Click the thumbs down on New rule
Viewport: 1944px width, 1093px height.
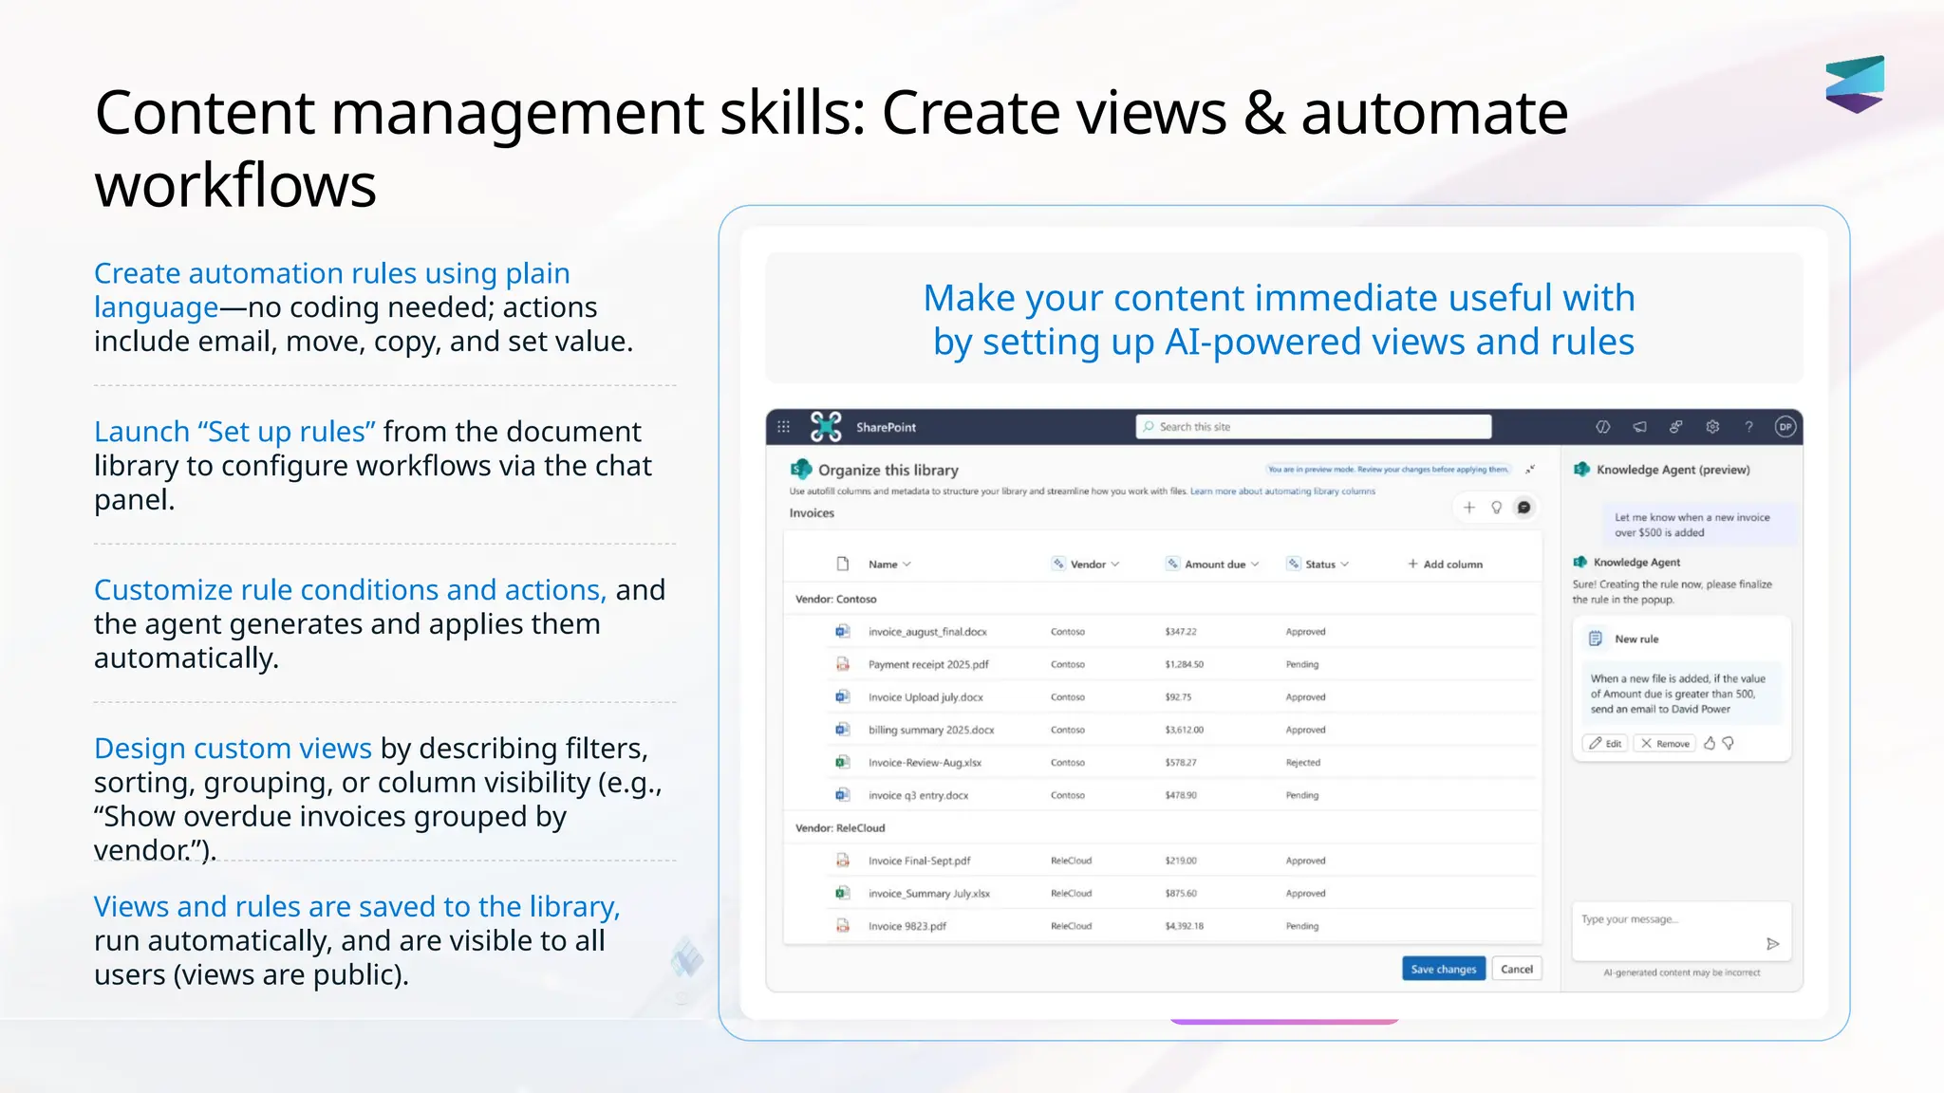[x=1729, y=743]
